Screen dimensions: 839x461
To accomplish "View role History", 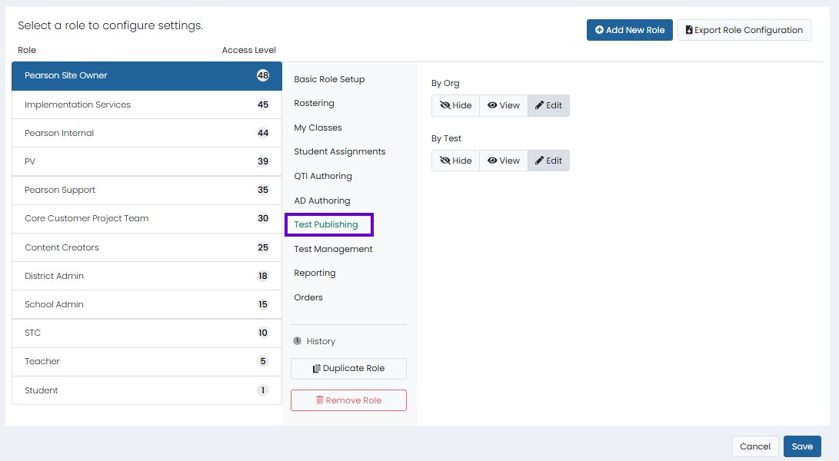I will (315, 341).
